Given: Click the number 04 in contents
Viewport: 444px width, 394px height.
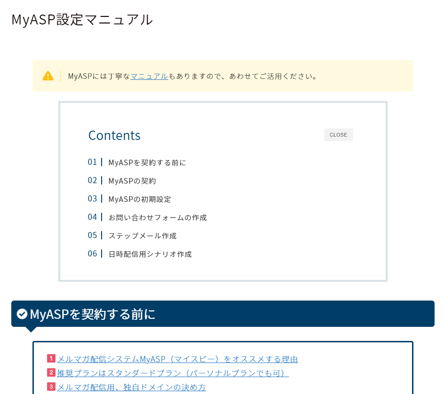Looking at the screenshot, I should (92, 217).
